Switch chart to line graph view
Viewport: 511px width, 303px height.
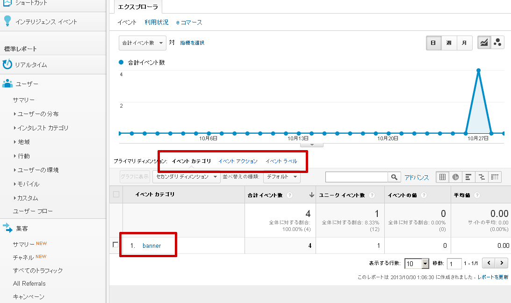[x=484, y=43]
